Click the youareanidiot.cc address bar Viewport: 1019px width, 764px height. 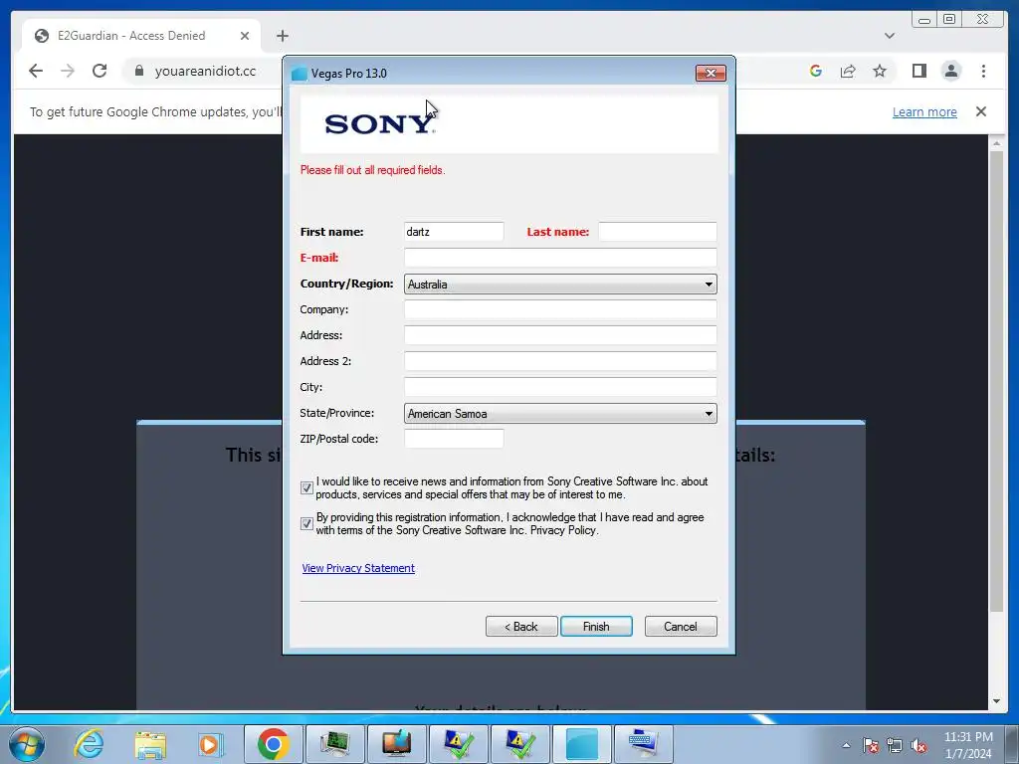point(205,71)
